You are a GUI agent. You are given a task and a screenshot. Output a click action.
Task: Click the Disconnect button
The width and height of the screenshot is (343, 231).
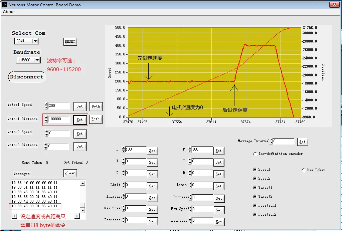(x=27, y=77)
